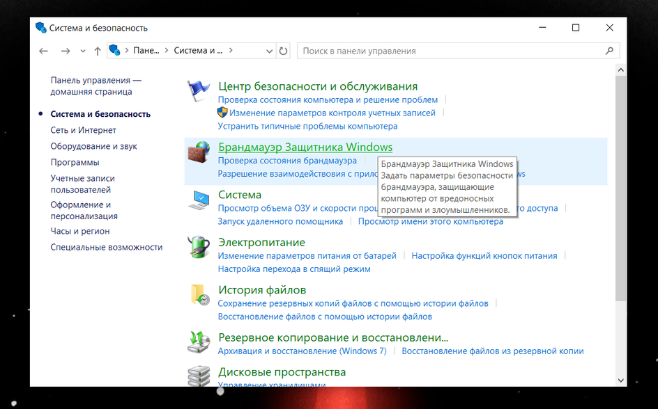
Task: Open Брандмауэр Защитника Windows heading
Action: tap(305, 147)
